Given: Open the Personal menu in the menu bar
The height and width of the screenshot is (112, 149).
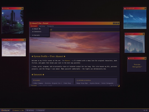Looking at the screenshot, I should point(34,26).
